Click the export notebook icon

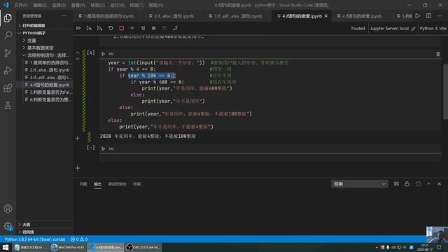175,28
